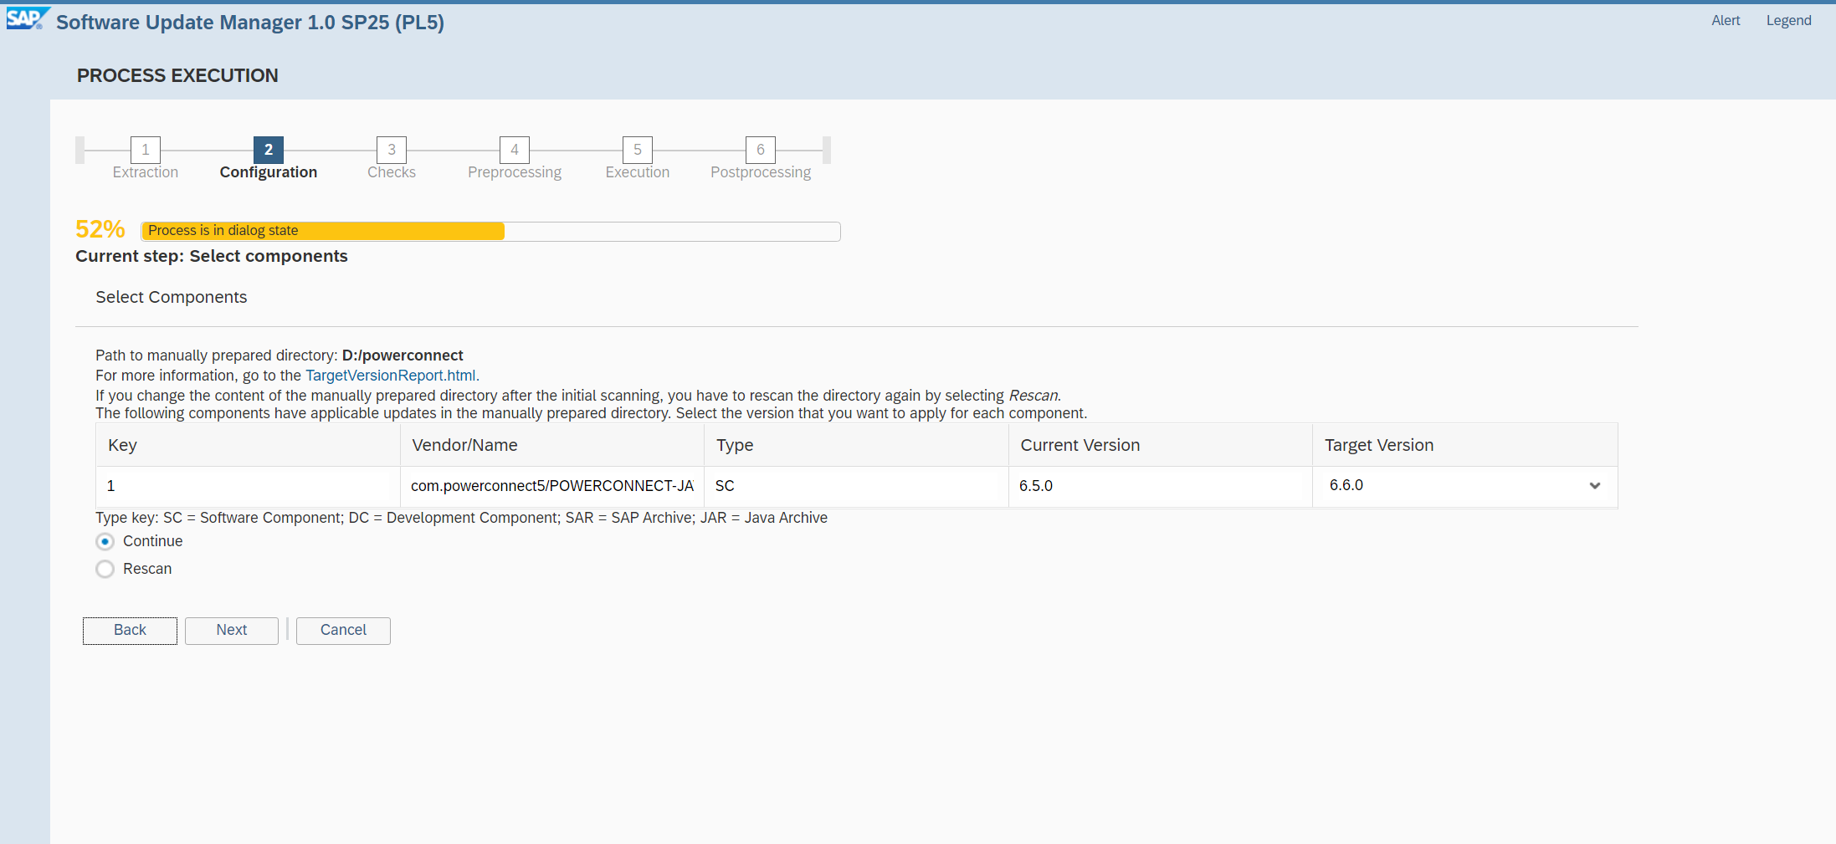Open the TargetVersionReport.html link
1836x844 pixels.
pos(390,376)
